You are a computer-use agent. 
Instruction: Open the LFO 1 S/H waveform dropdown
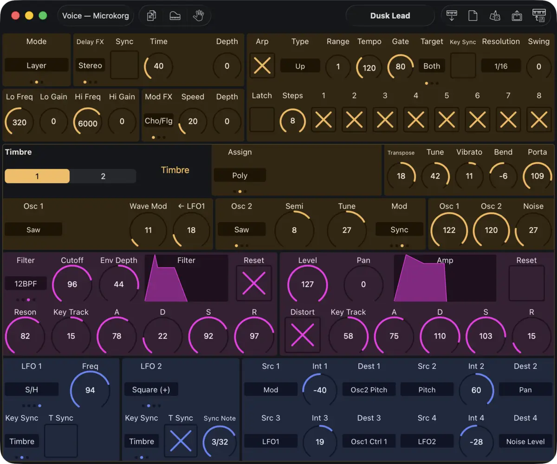(x=32, y=389)
